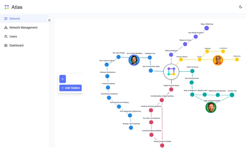The image size is (246, 157).
Task: Click the Ethical Conduct at Work station
Action: point(162,145)
